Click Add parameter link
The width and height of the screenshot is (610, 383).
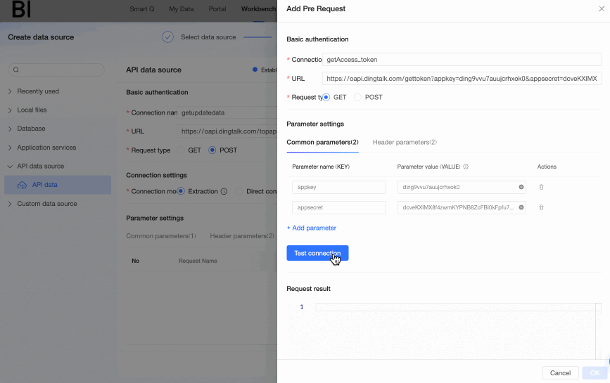coord(311,228)
